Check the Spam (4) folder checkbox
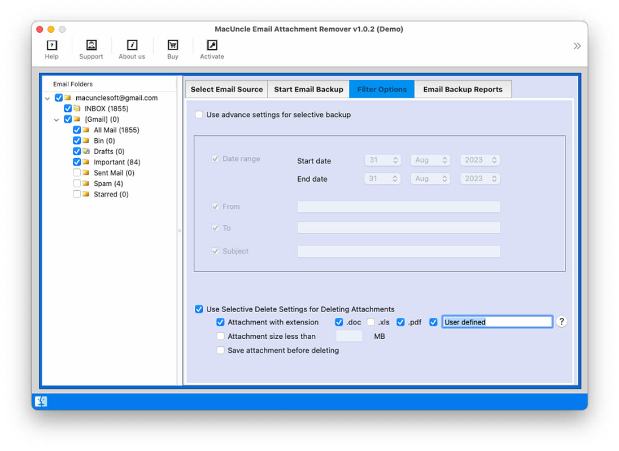 77,183
